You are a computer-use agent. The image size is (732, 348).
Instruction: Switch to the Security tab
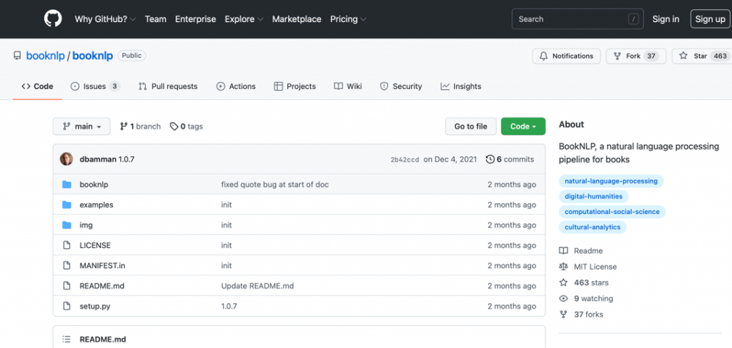pyautogui.click(x=401, y=86)
